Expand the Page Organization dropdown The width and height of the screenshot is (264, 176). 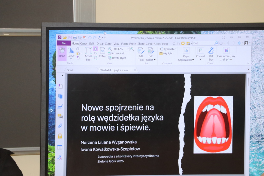[x=186, y=60]
